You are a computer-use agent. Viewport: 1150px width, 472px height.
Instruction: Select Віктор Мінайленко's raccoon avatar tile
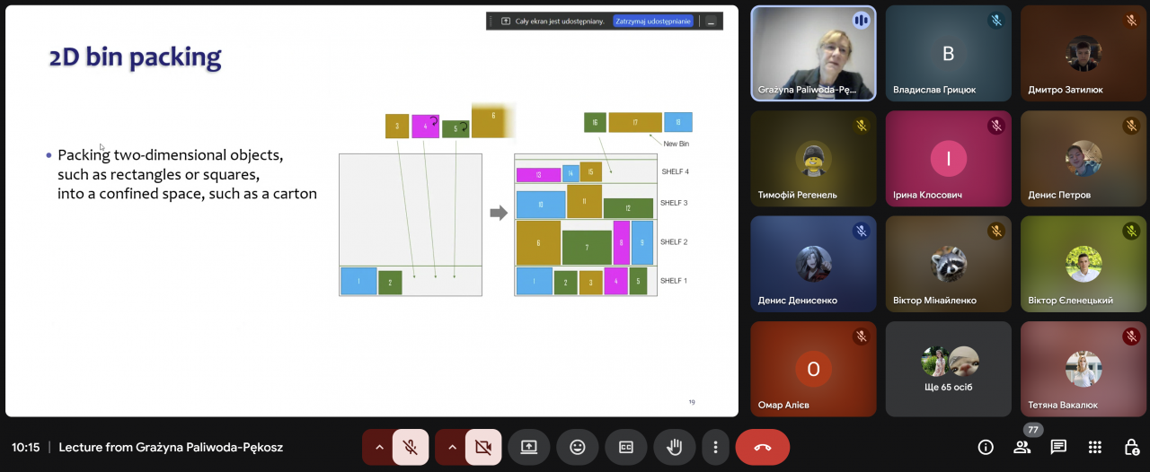(948, 264)
